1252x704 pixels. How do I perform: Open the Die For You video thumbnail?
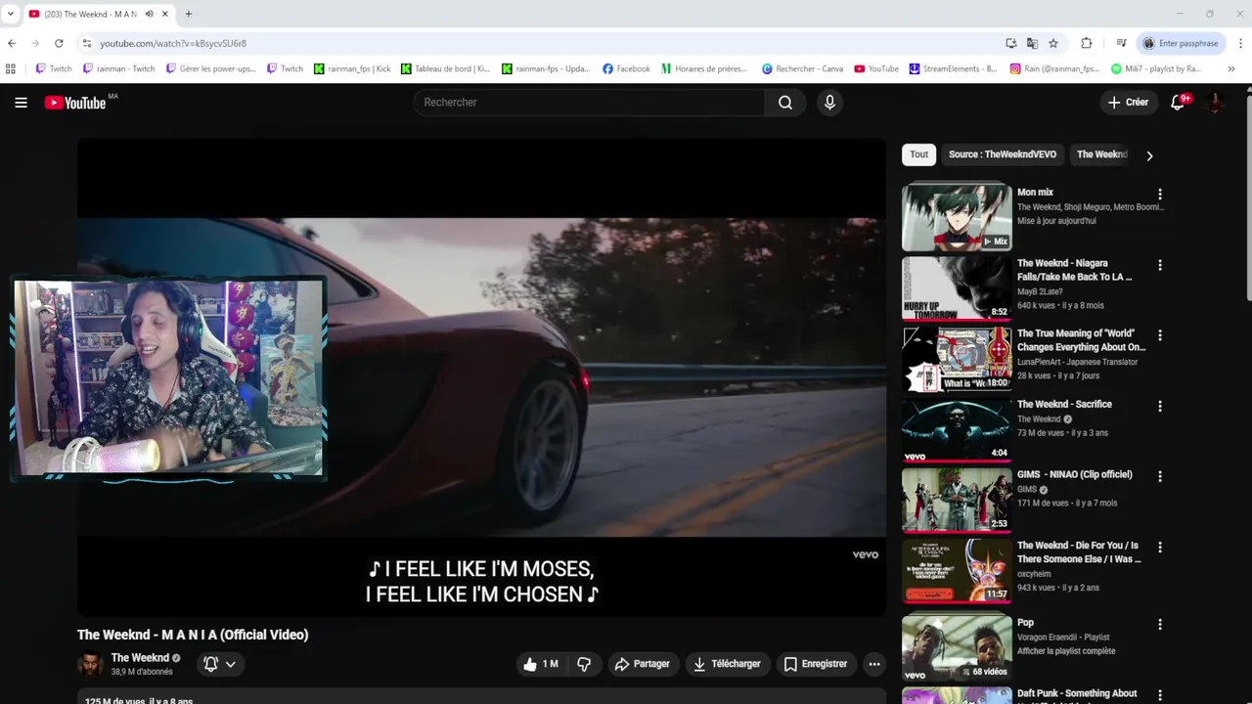(957, 570)
